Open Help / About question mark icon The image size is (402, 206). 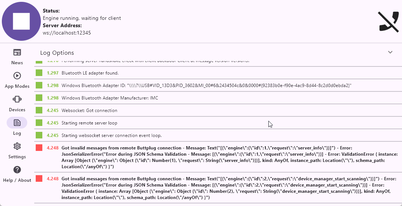(17, 170)
